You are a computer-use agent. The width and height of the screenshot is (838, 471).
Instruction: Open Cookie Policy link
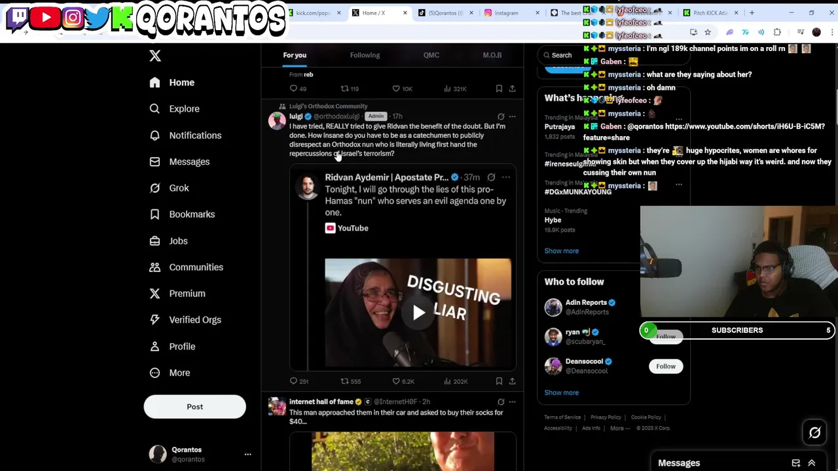click(646, 417)
